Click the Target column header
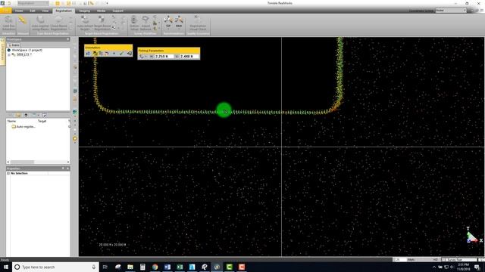 (x=42, y=121)
